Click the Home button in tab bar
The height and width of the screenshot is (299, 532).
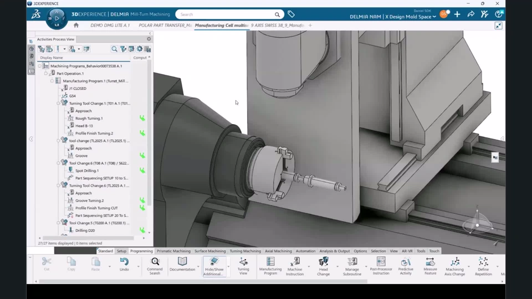(76, 25)
